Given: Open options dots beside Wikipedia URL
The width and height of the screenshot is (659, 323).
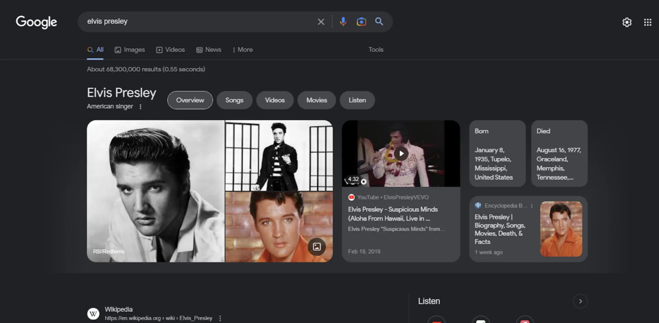Looking at the screenshot, I should coord(220,318).
